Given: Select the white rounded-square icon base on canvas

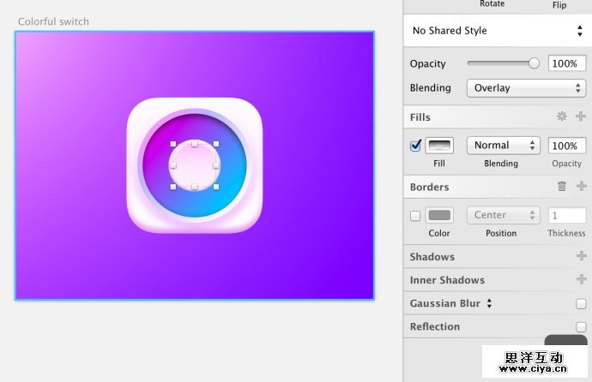Looking at the screenshot, I should click(144, 214).
